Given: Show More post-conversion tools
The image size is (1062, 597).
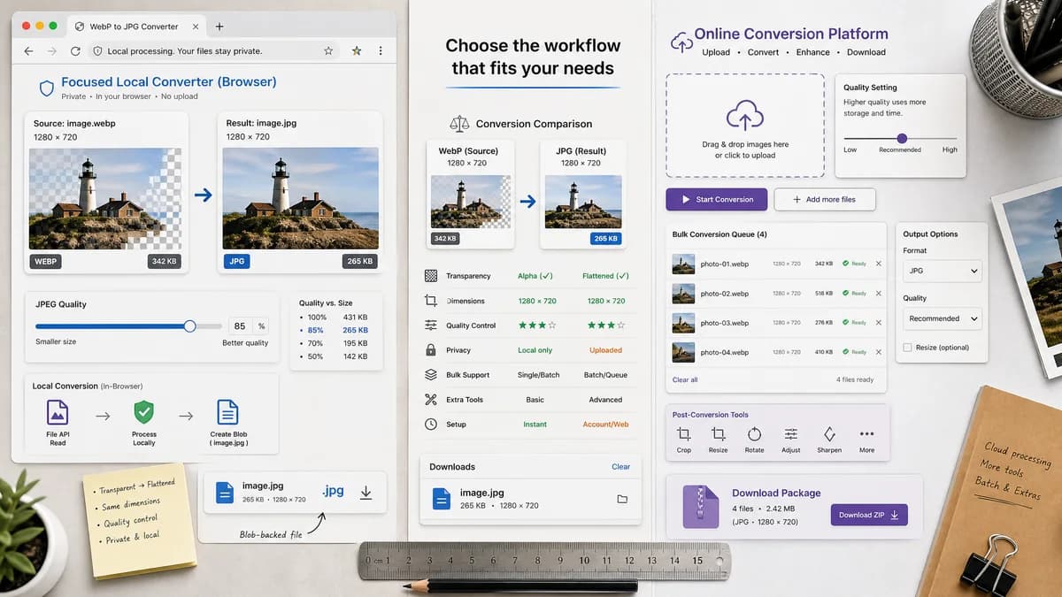Looking at the screenshot, I should [866, 434].
